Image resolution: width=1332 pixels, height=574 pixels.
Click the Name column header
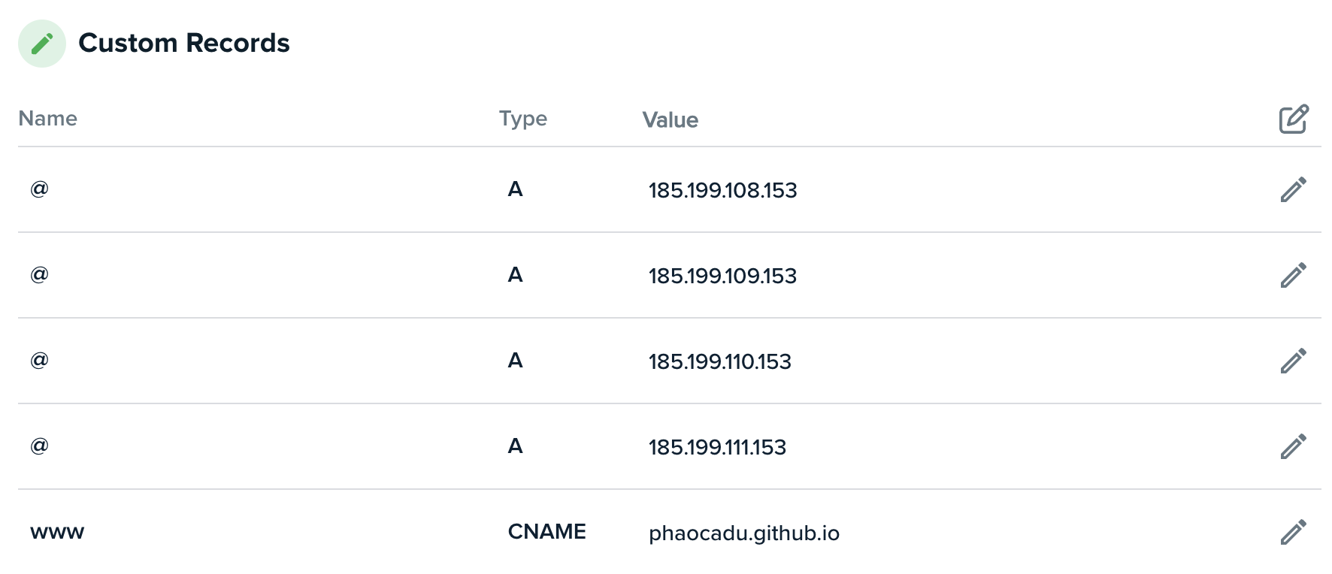(x=48, y=118)
